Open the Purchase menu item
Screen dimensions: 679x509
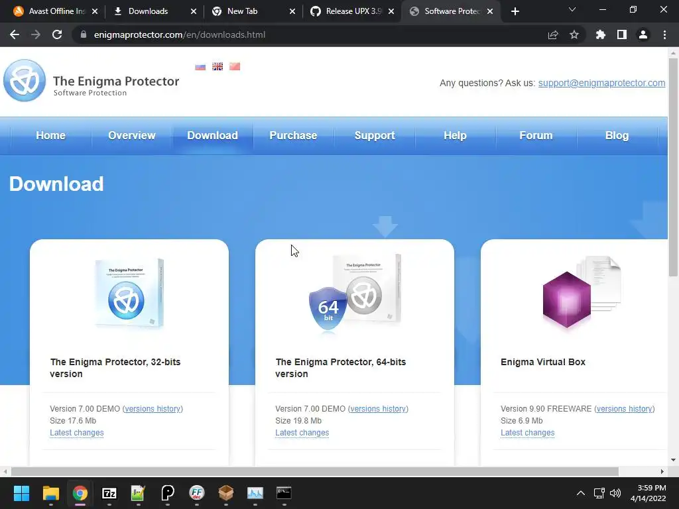pyautogui.click(x=293, y=135)
